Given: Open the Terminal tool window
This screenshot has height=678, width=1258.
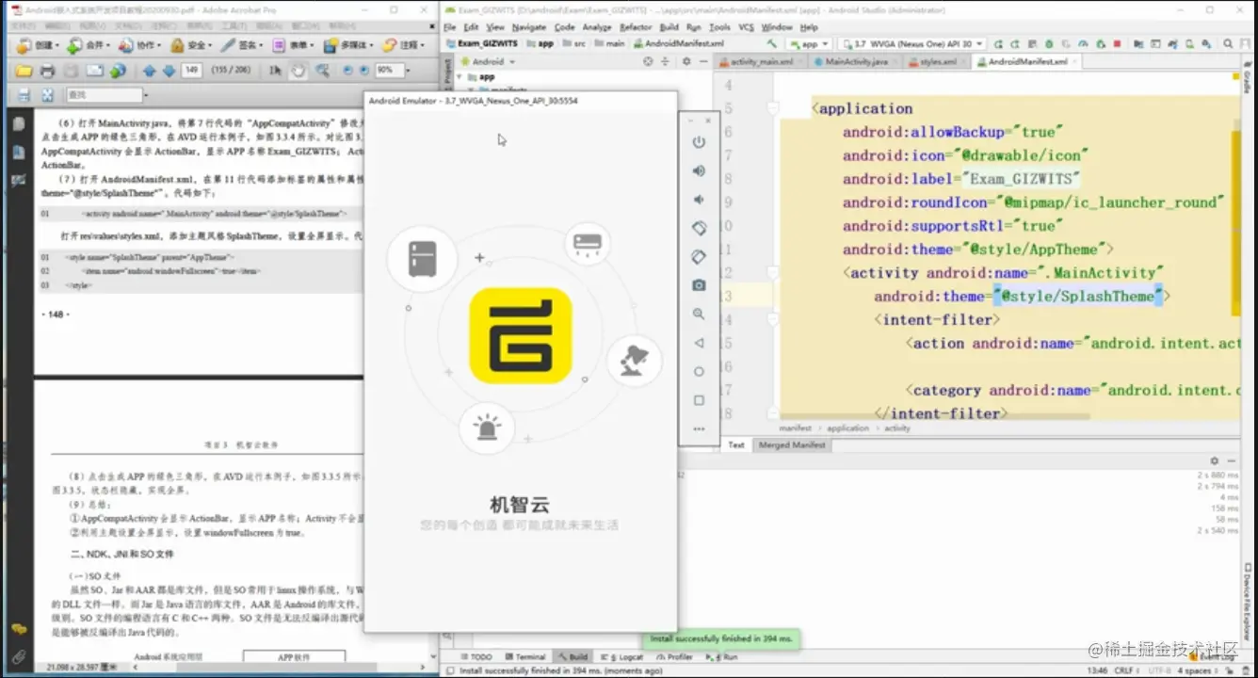Looking at the screenshot, I should 524,657.
